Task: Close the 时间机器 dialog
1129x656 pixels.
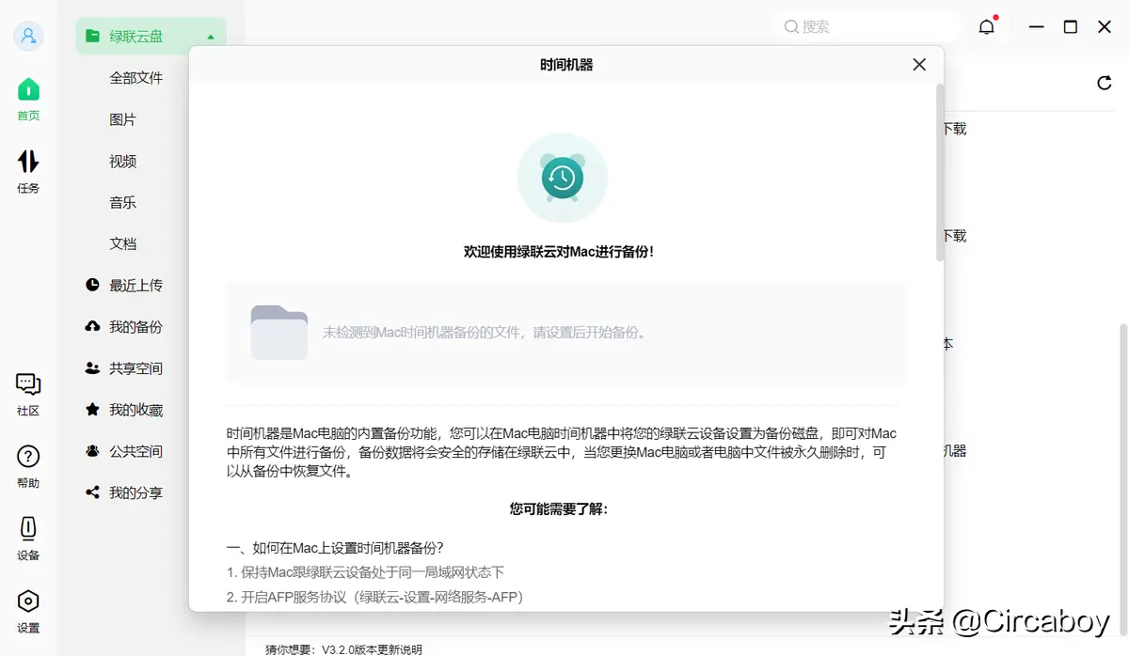Action: tap(919, 65)
